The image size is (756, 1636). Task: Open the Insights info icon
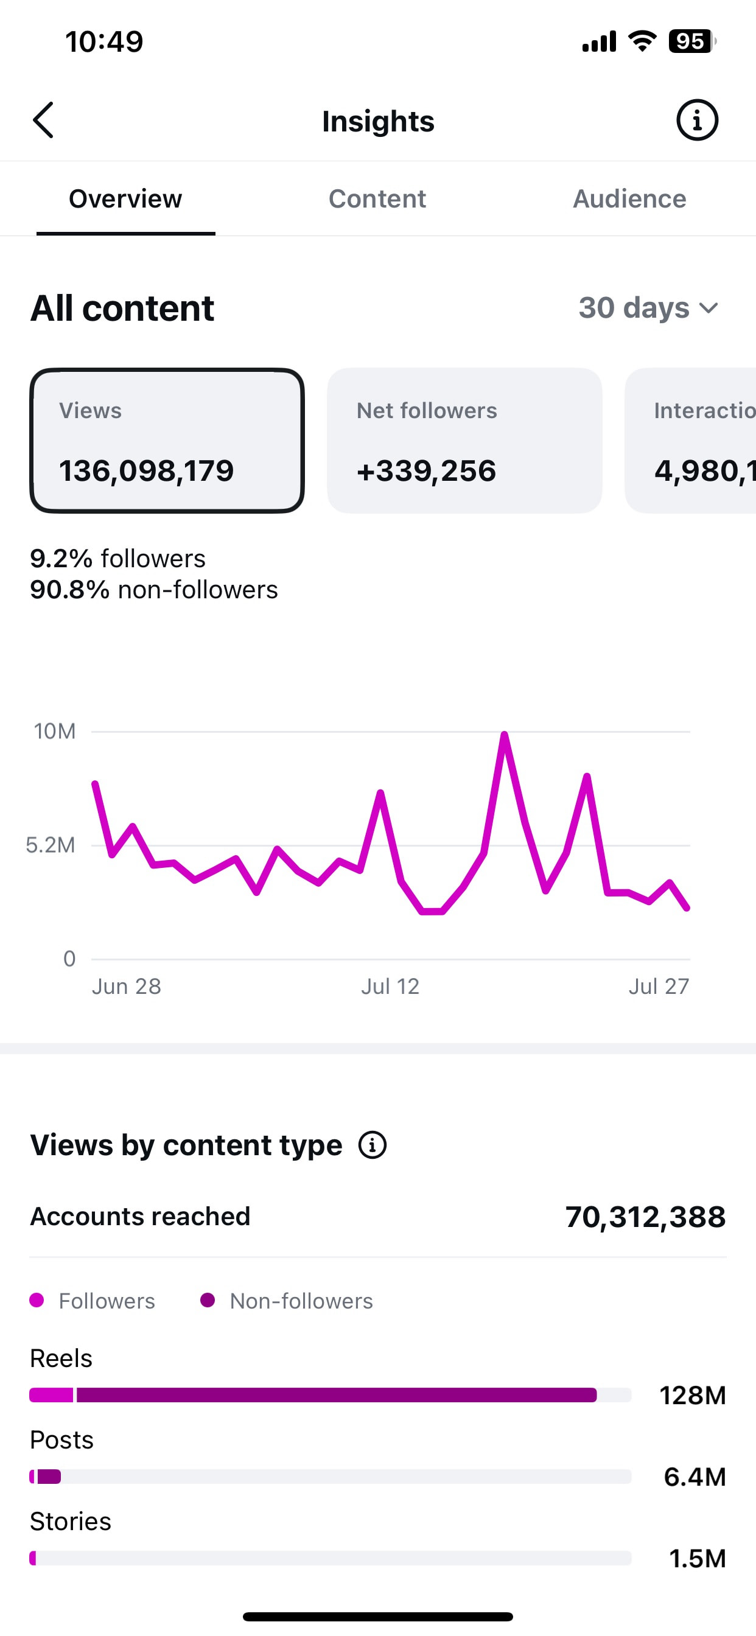[697, 120]
